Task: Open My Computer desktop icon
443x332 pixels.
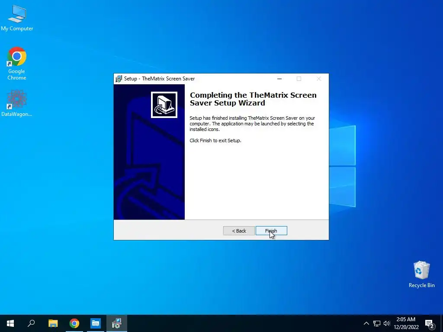Action: point(17,18)
